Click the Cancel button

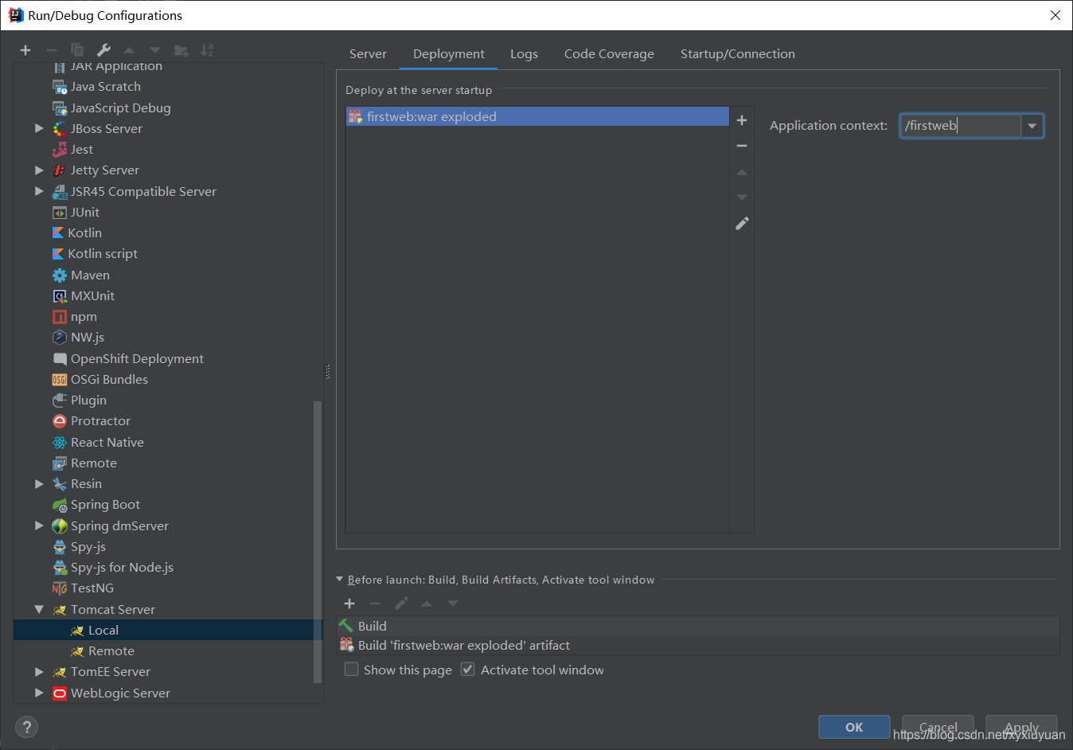(x=938, y=727)
